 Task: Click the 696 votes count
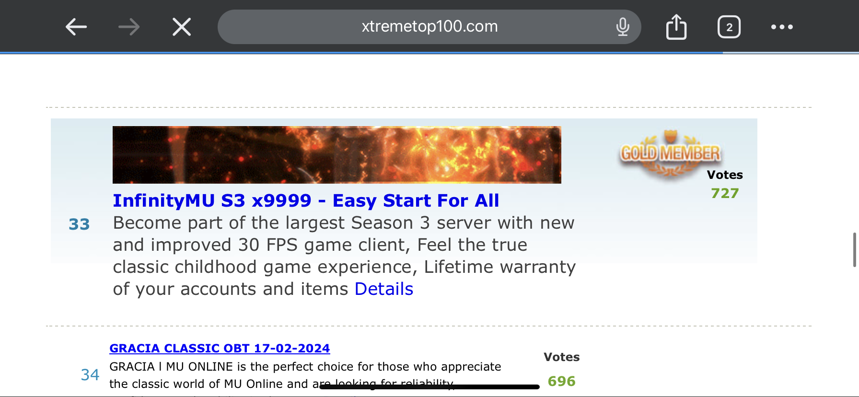pyautogui.click(x=561, y=381)
